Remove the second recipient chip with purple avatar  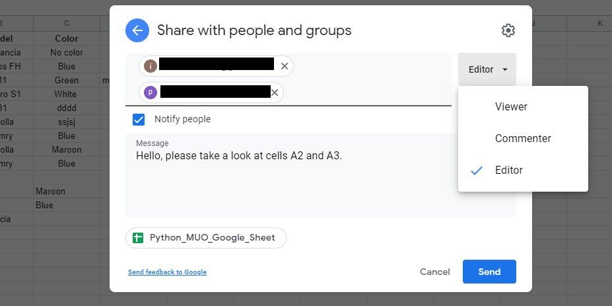click(x=275, y=93)
